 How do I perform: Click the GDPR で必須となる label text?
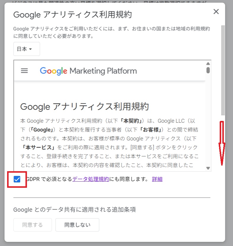[49, 179]
